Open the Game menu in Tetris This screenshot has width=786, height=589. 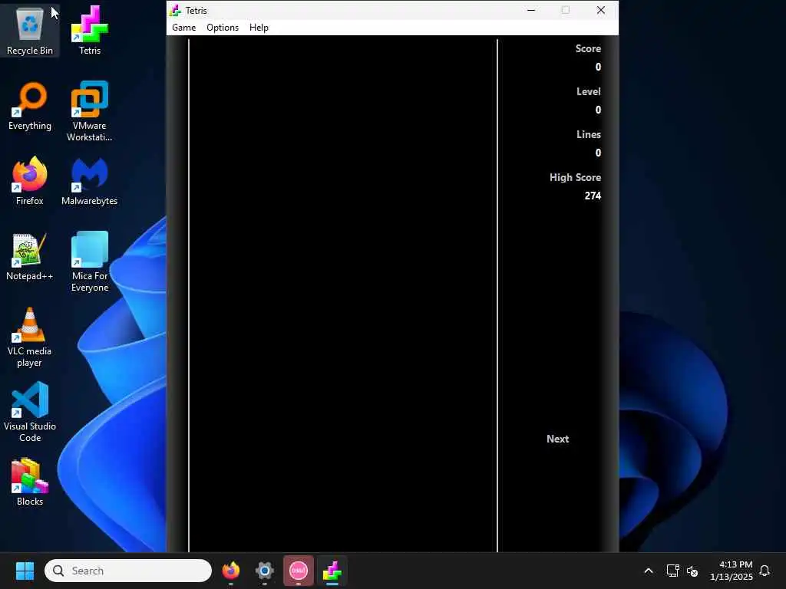pos(183,28)
